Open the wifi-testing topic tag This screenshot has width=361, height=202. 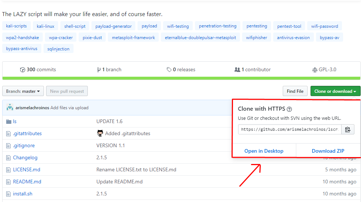coord(178,26)
